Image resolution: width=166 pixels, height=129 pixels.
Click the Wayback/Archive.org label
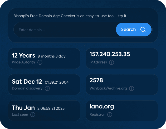point(108,88)
